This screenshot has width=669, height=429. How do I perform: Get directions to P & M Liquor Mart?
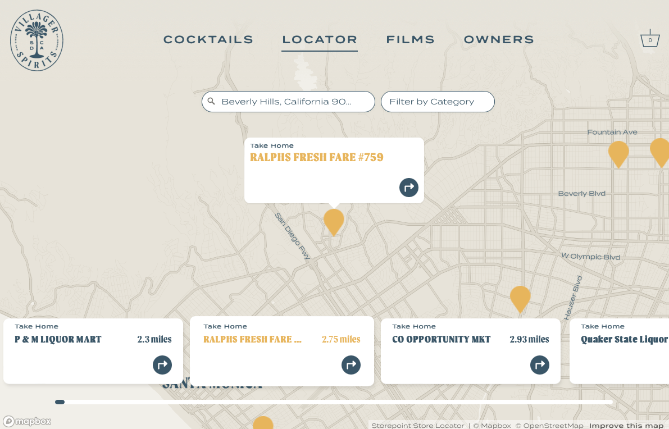[x=162, y=365]
